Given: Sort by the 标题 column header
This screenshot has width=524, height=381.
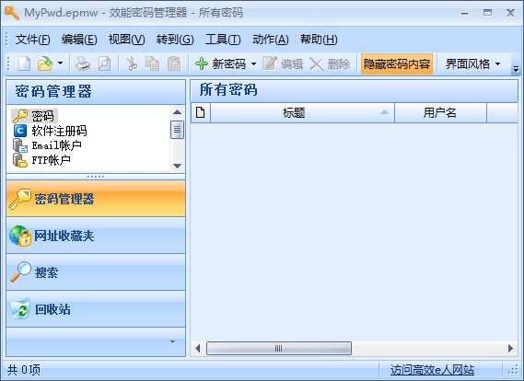Looking at the screenshot, I should [302, 113].
